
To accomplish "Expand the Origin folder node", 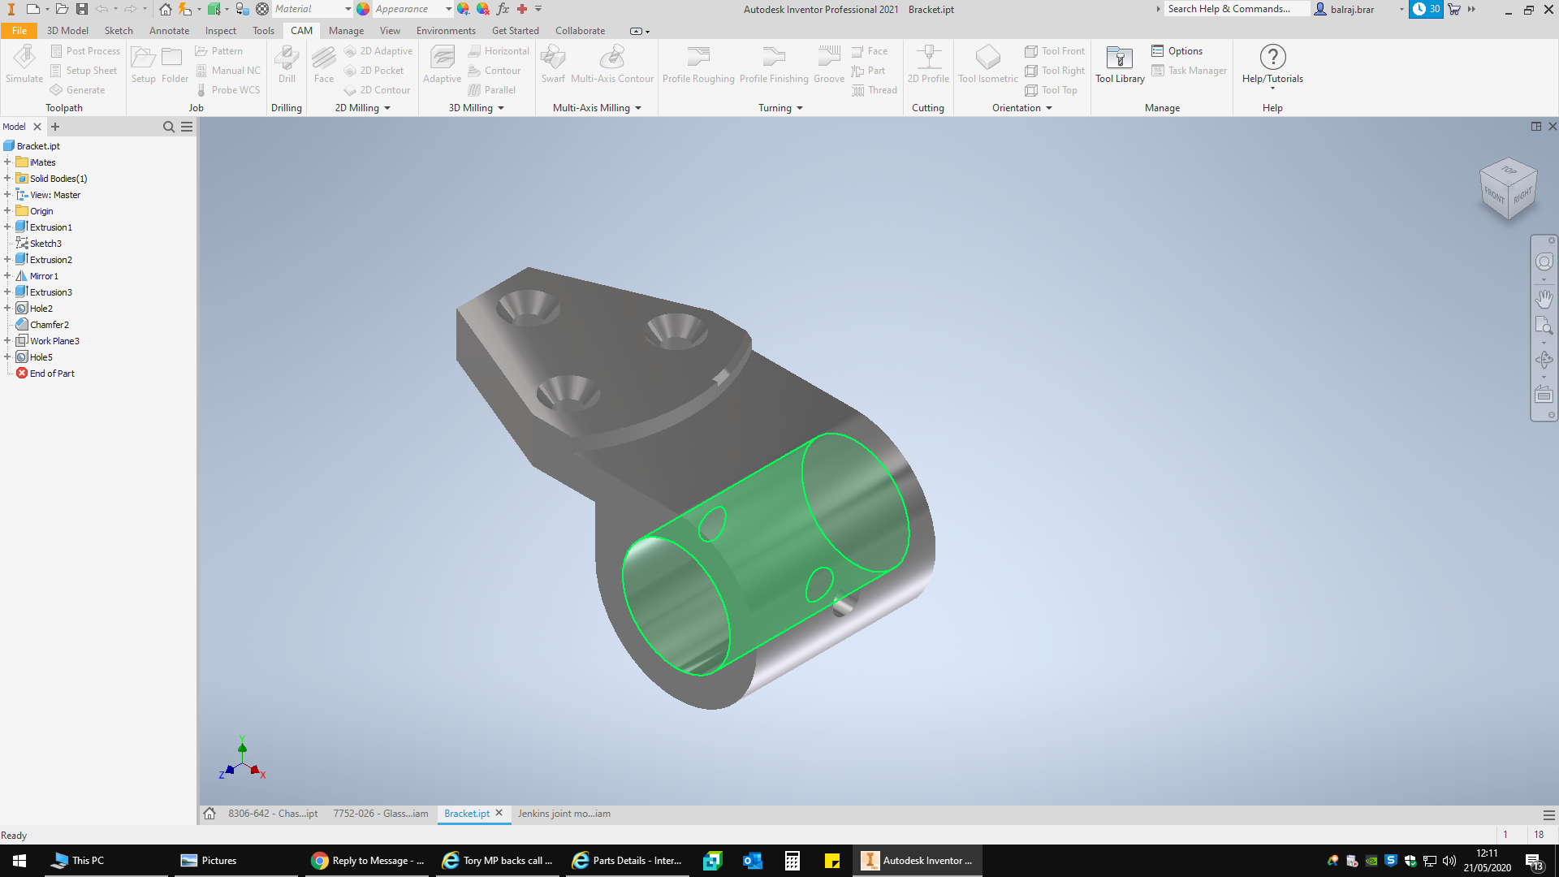I will pos(7,211).
